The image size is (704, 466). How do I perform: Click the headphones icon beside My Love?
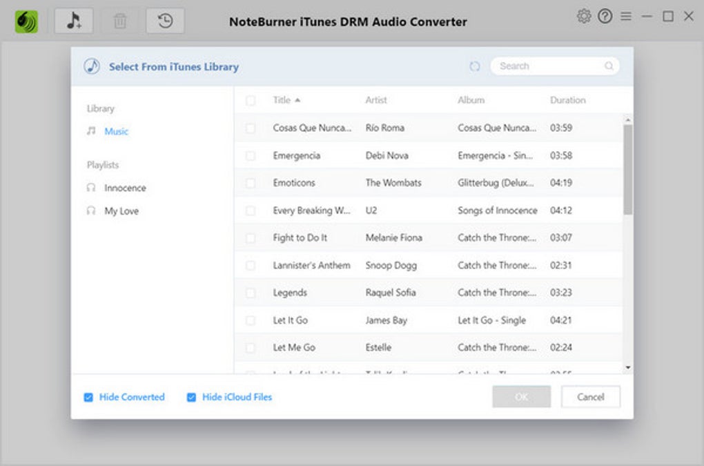pyautogui.click(x=91, y=211)
